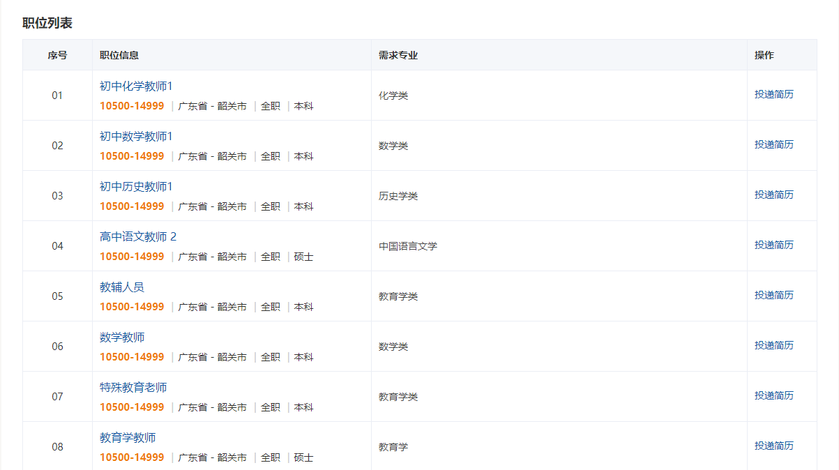Open the 初中数学教师1 job title link
The image size is (839, 470).
135,137
